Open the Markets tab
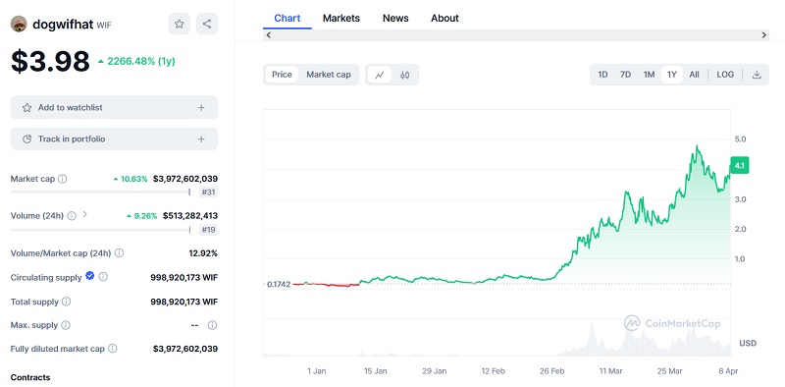Image resolution: width=785 pixels, height=387 pixels. tap(341, 18)
